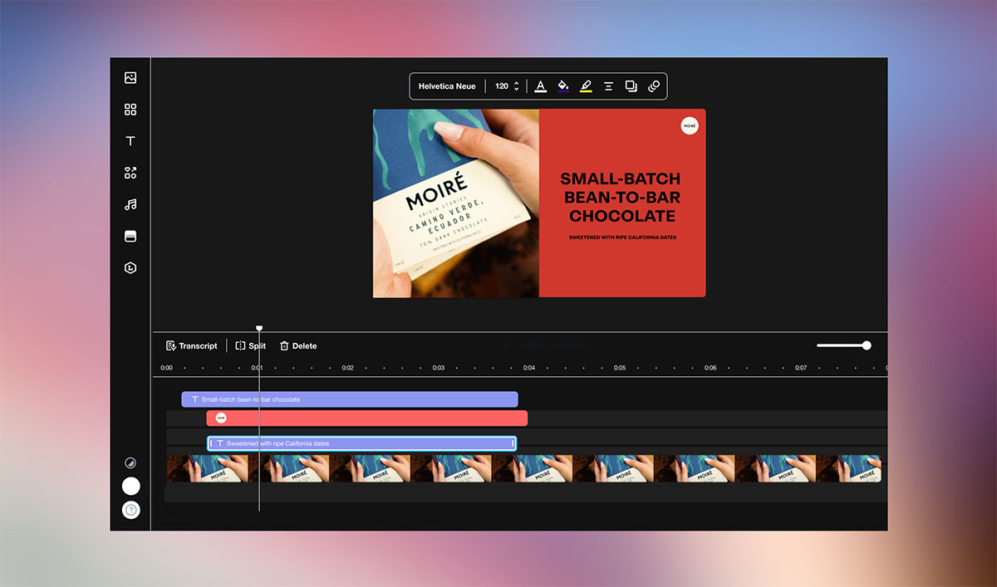The image size is (997, 587).
Task: Open the Helvetica Neue font selector
Action: 447,86
